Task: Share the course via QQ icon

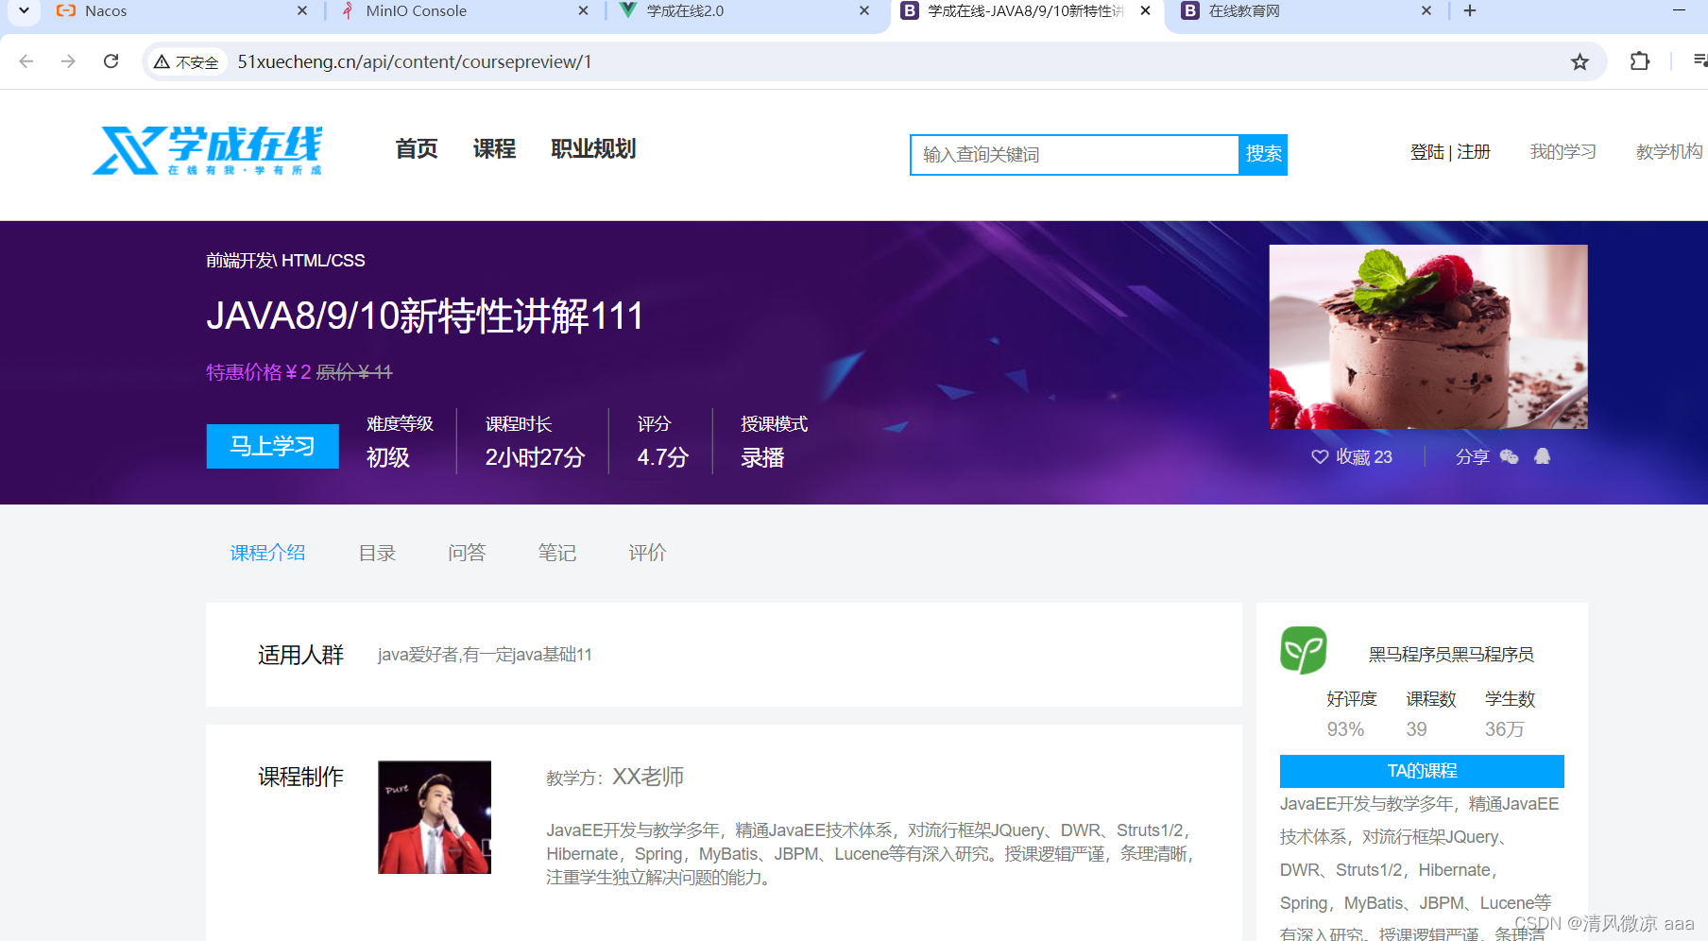Action: pyautogui.click(x=1543, y=457)
